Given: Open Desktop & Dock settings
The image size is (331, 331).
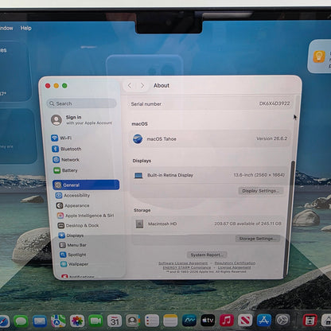Looking at the screenshot, I should [x=78, y=225].
